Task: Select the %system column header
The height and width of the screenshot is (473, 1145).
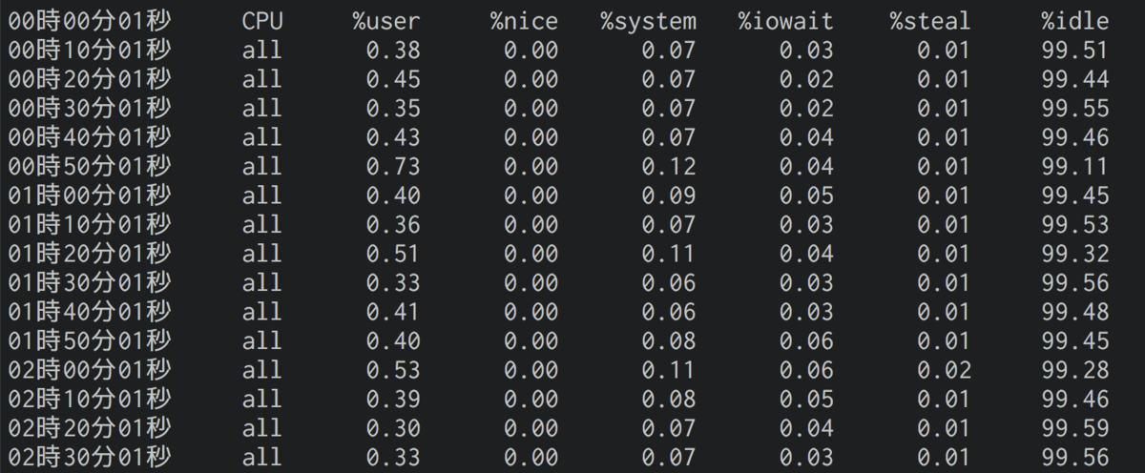Action: [x=649, y=22]
